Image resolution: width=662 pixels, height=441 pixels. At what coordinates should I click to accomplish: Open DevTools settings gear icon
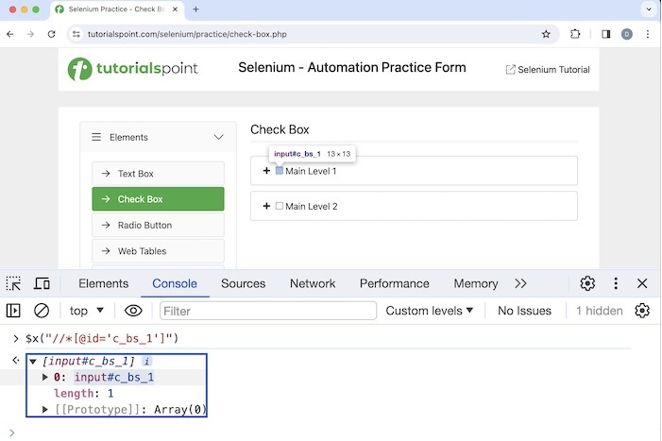pos(587,283)
